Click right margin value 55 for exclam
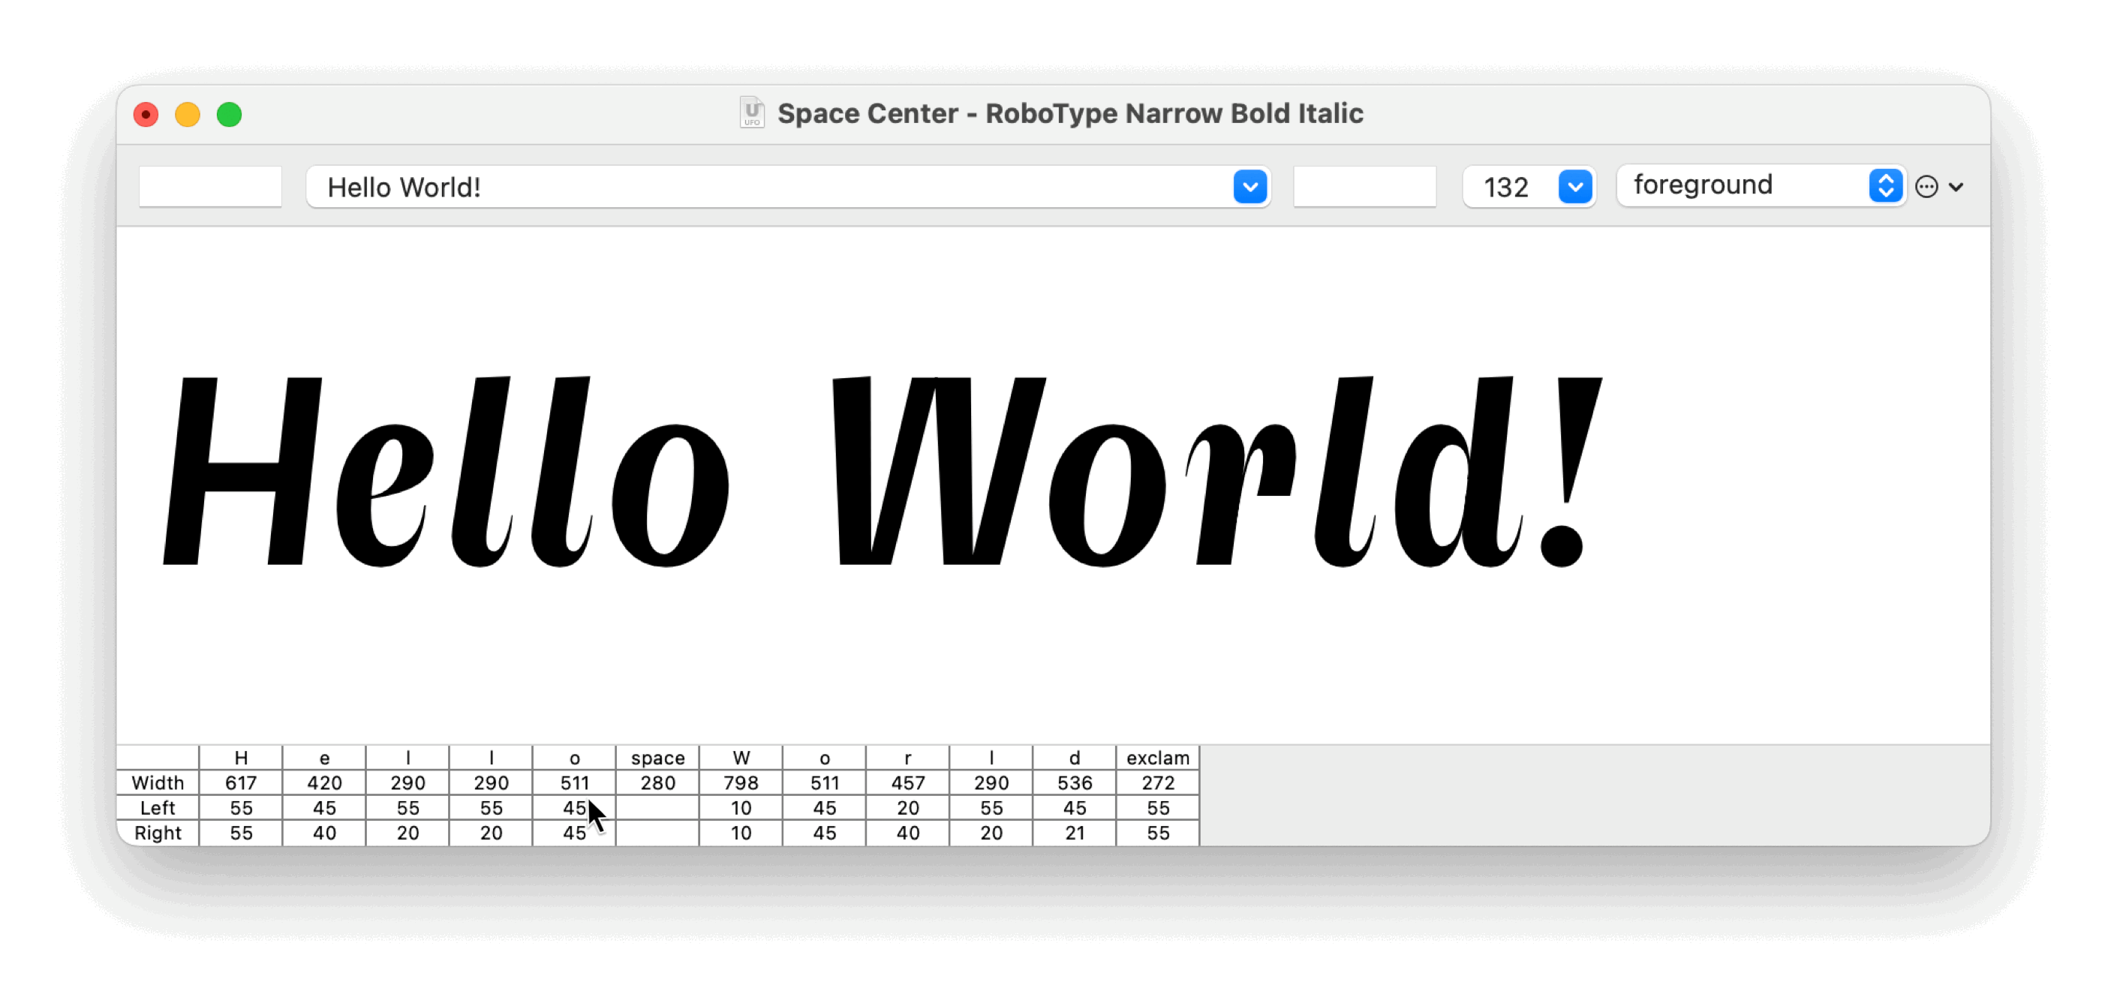 click(1158, 833)
